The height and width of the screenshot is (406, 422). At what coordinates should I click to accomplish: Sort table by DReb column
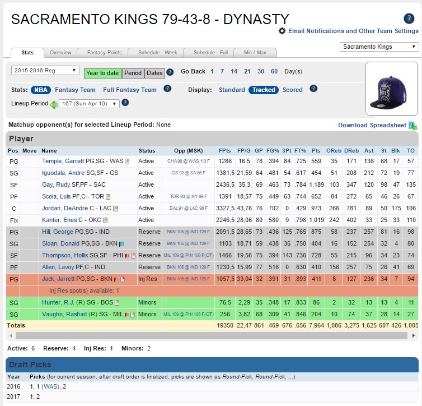(351, 151)
